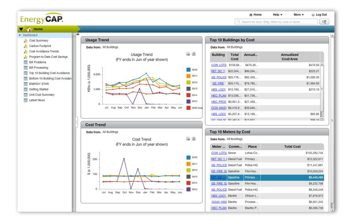Open the 12345-1009 Electric meter link
The width and height of the screenshot is (352, 223).
point(219,202)
